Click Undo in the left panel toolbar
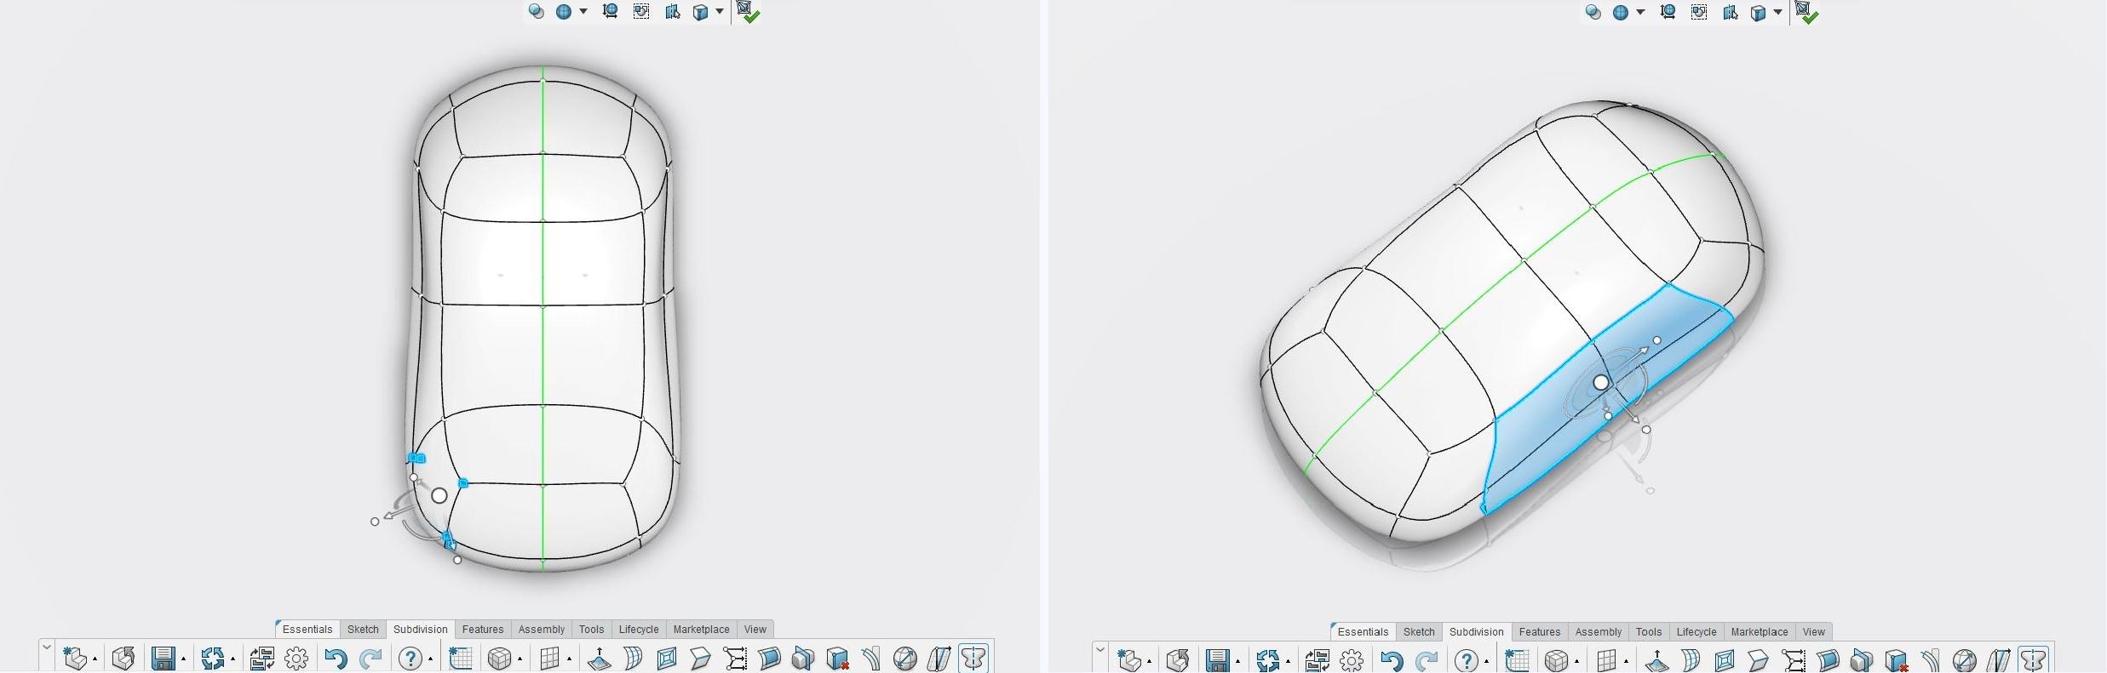Image resolution: width=2107 pixels, height=673 pixels. pos(336,659)
